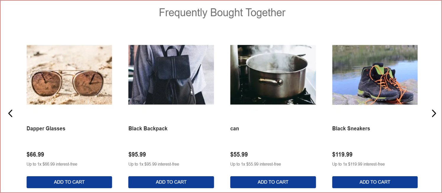This screenshot has height=193, width=442.
Task: Click the "Up to 1x $119.99 interest-free" text
Action: [x=358, y=164]
